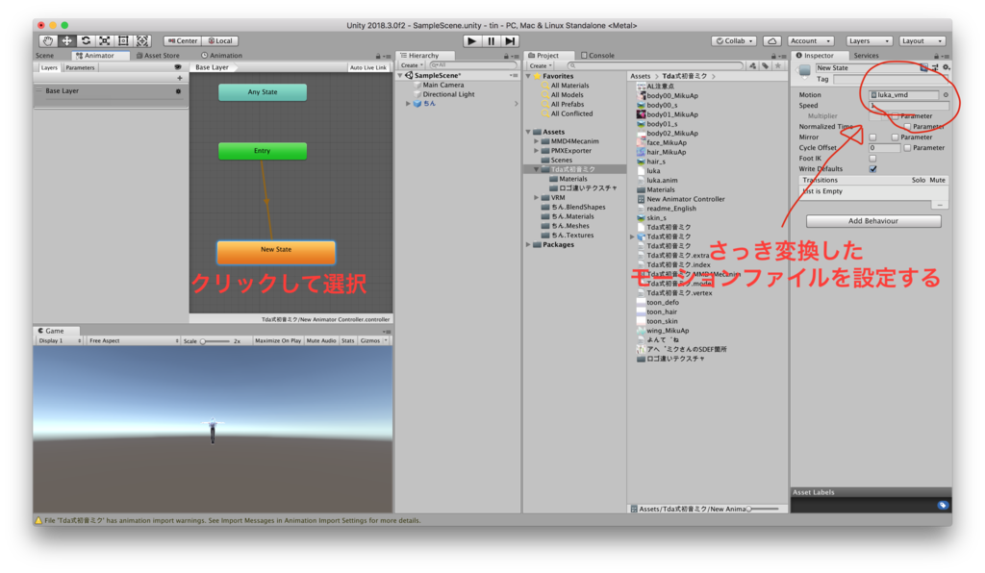Click the Speed value field
The height and width of the screenshot is (573, 985).
[908, 106]
